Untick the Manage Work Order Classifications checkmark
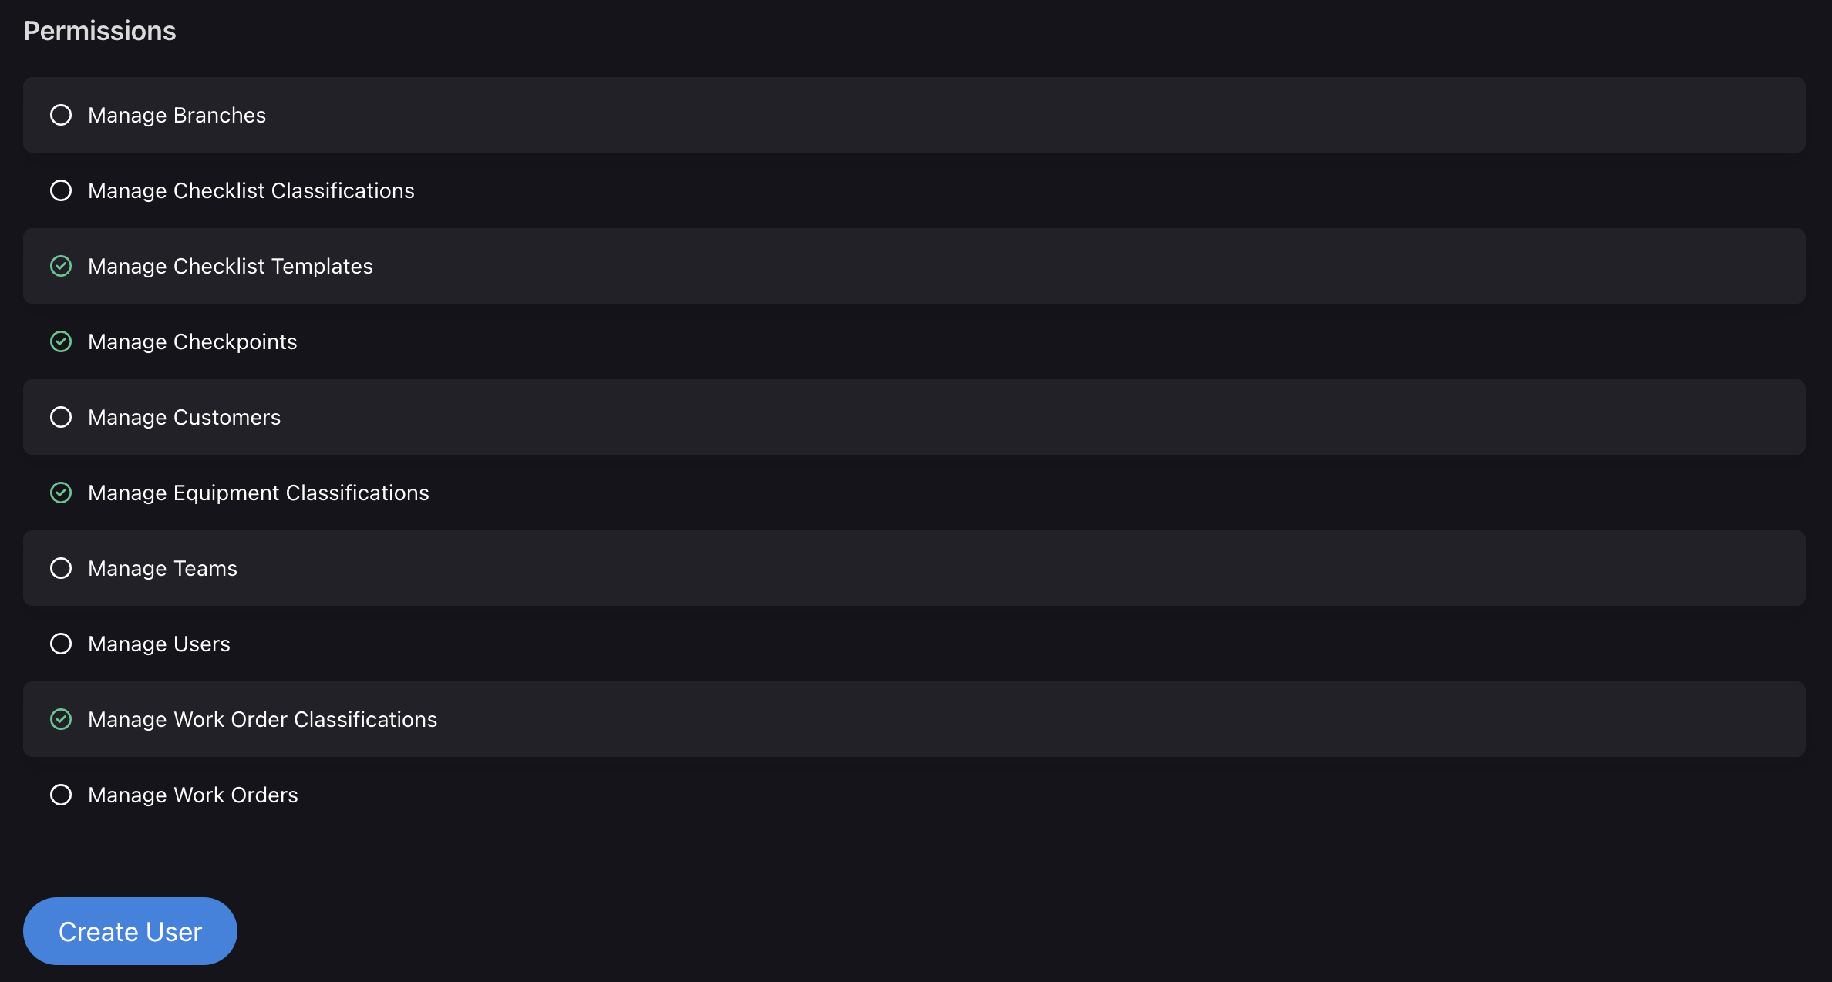 tap(61, 719)
